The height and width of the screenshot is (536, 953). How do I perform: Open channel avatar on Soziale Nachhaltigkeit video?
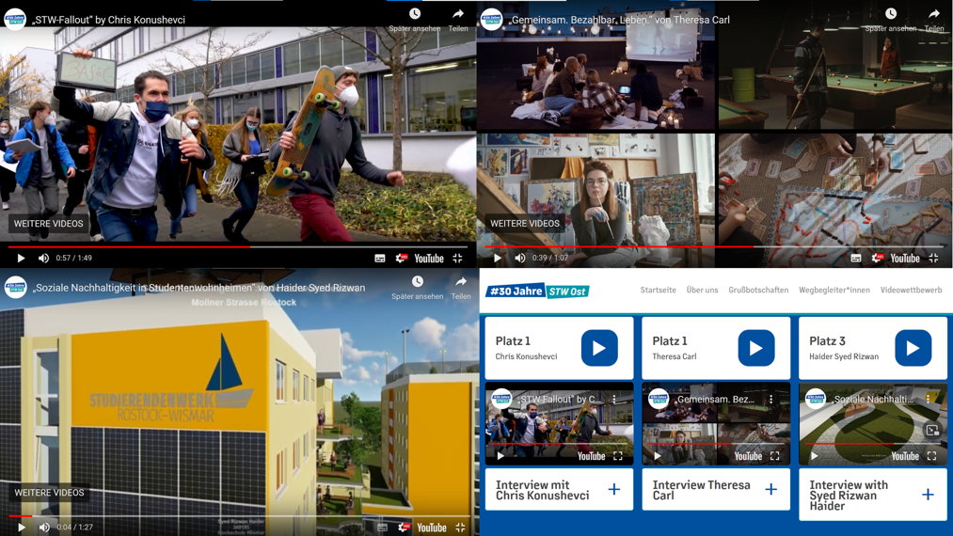point(15,288)
